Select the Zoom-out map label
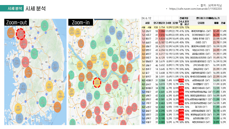This screenshot has width=229, height=129. [16, 22]
